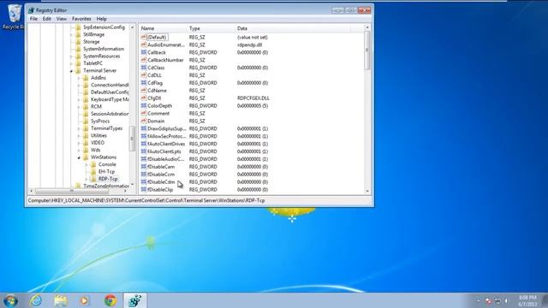Expand the Utilities key
Image resolution: width=548 pixels, height=308 pixels.
click(x=79, y=135)
